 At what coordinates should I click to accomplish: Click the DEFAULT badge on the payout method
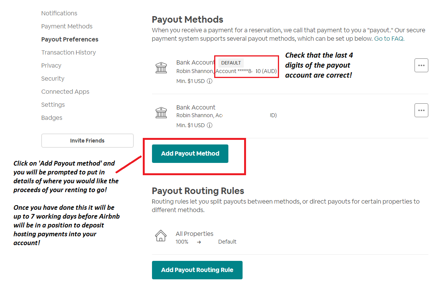tap(231, 63)
